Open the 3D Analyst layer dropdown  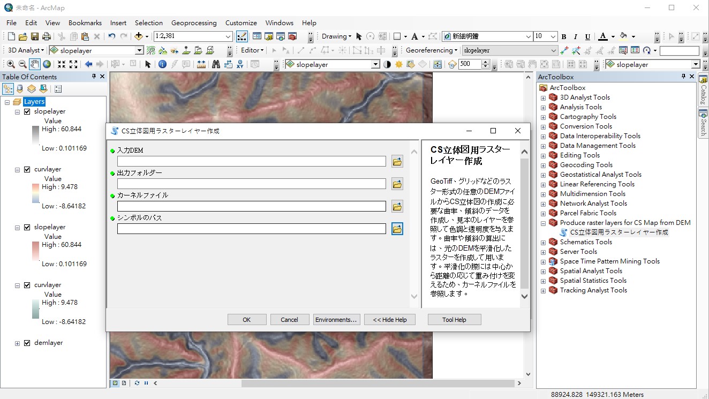tap(140, 50)
